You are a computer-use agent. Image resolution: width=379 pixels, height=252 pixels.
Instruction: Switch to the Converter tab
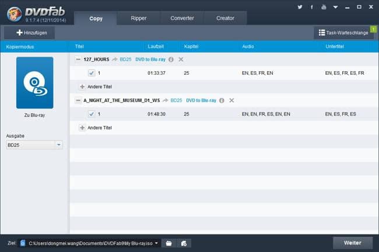tap(182, 18)
